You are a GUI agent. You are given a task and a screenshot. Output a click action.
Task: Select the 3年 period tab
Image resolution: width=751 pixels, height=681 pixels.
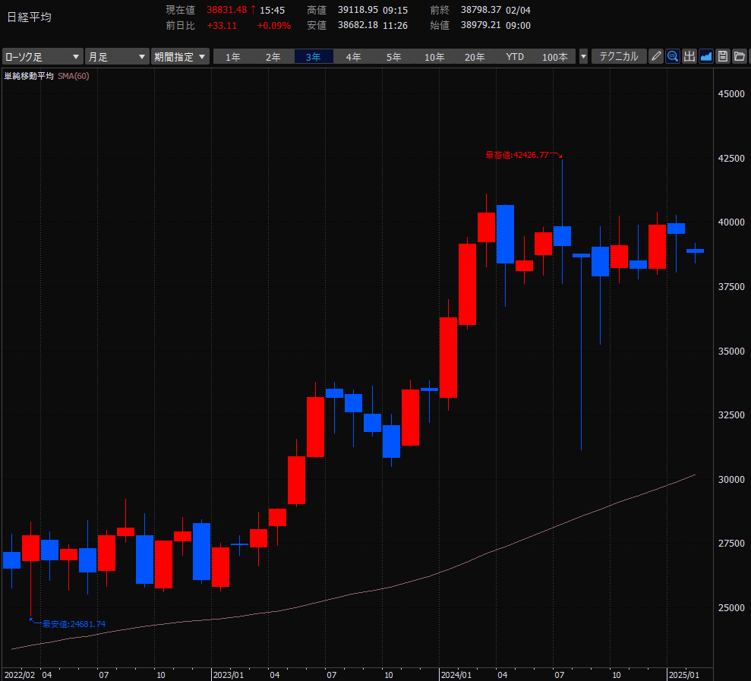(x=314, y=57)
